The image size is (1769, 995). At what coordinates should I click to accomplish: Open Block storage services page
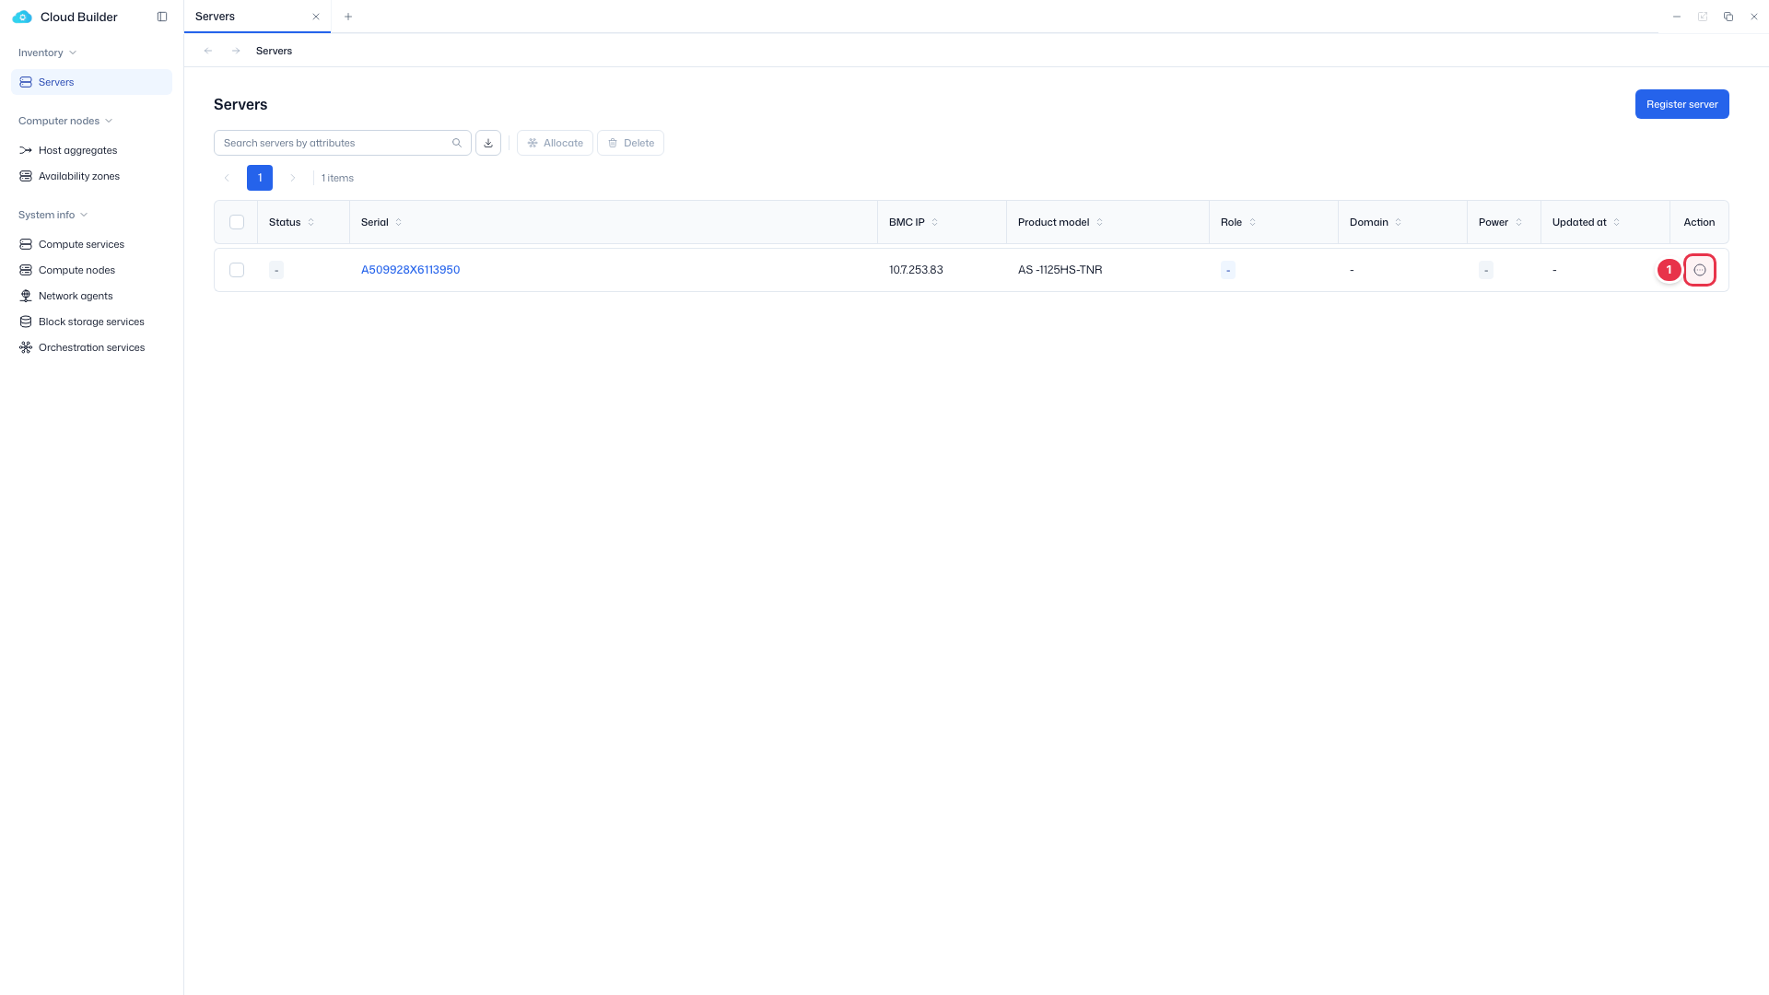coord(91,322)
